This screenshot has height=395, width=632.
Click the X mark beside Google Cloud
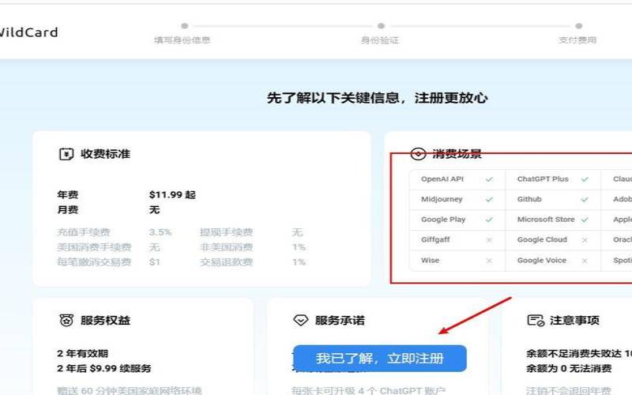[x=585, y=240]
